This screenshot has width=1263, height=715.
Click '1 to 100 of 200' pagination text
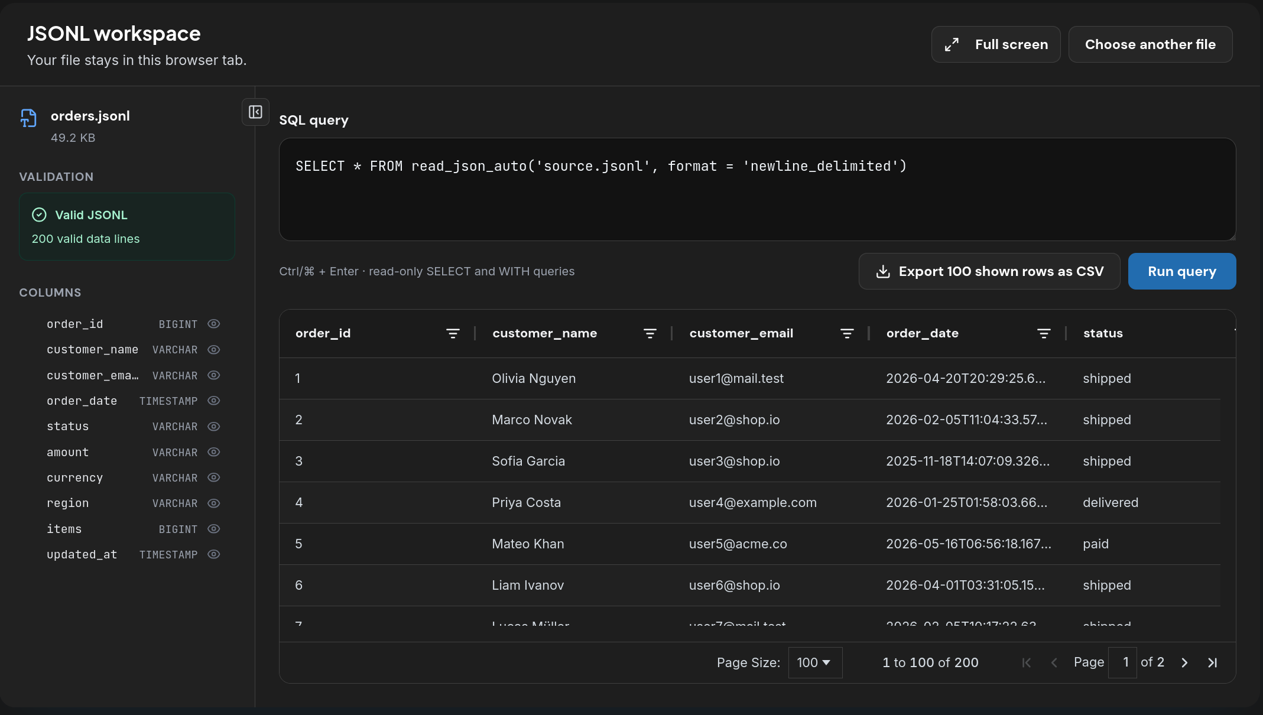coord(930,662)
